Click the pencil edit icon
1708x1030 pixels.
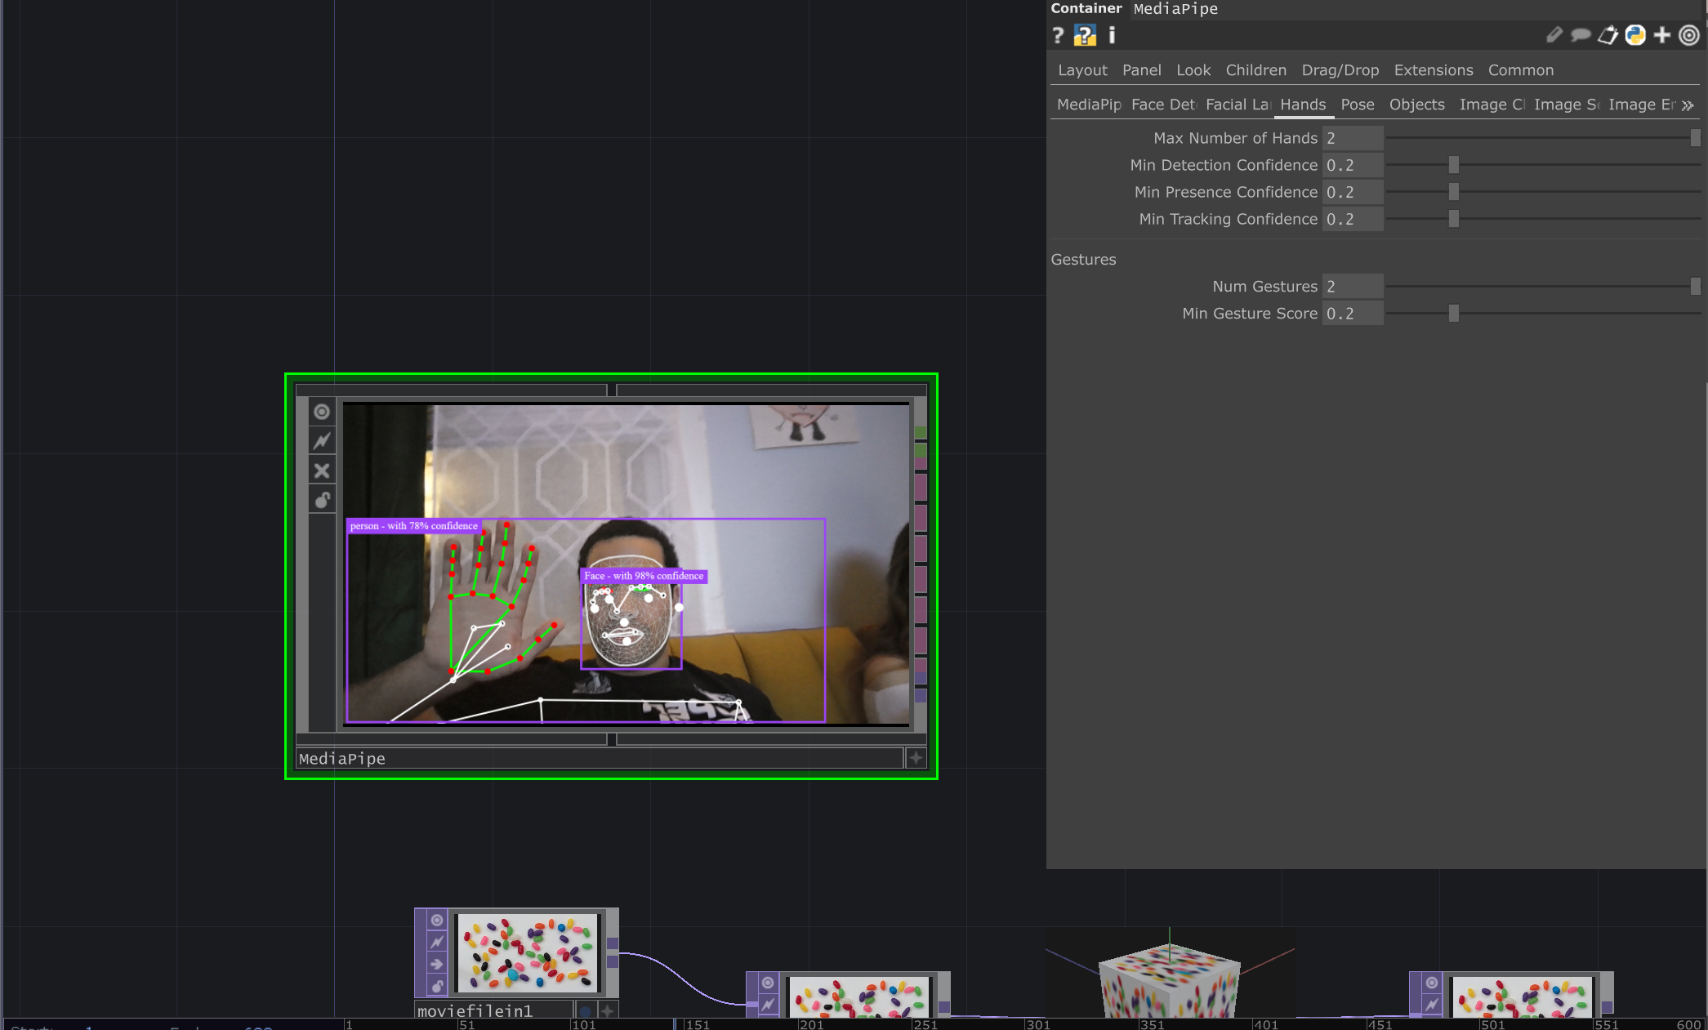1554,35
